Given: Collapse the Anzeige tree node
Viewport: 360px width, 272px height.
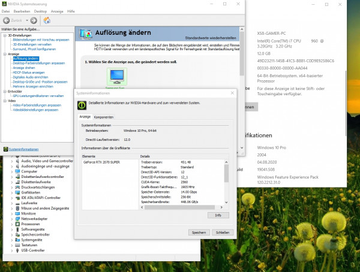Looking at the screenshot, I should 5,54.
